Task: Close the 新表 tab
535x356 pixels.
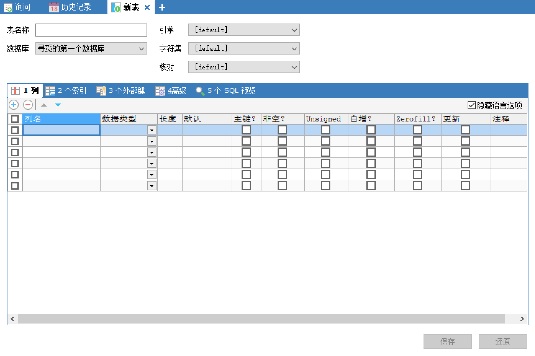Action: pos(147,7)
